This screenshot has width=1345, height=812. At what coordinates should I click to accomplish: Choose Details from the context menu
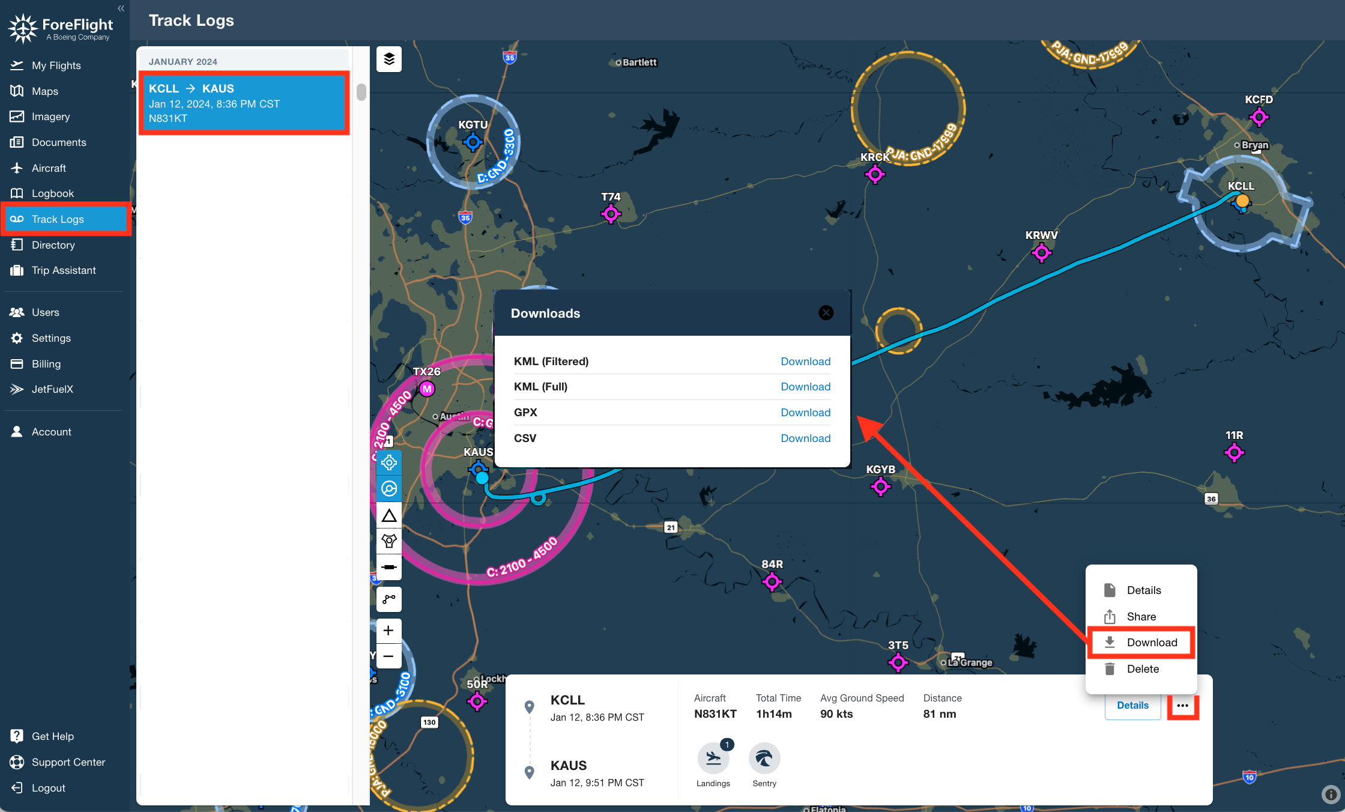point(1141,590)
